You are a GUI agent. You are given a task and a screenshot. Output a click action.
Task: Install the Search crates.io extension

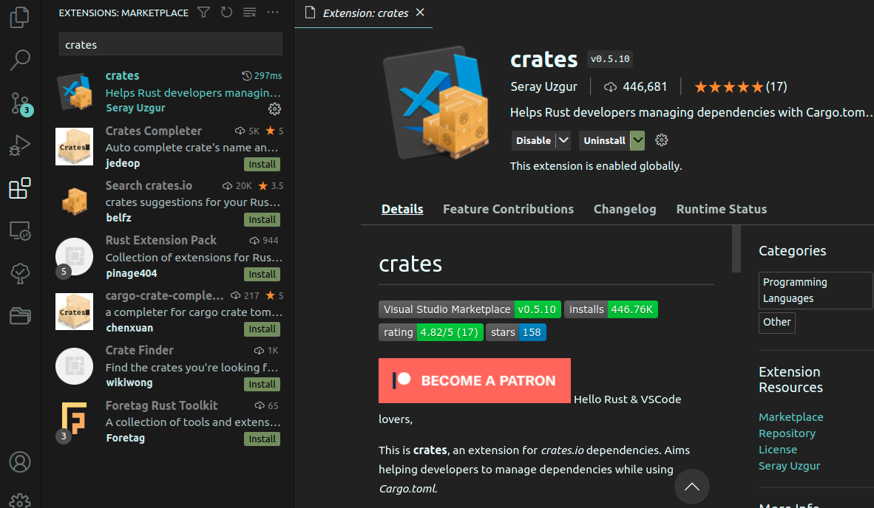pyautogui.click(x=262, y=219)
